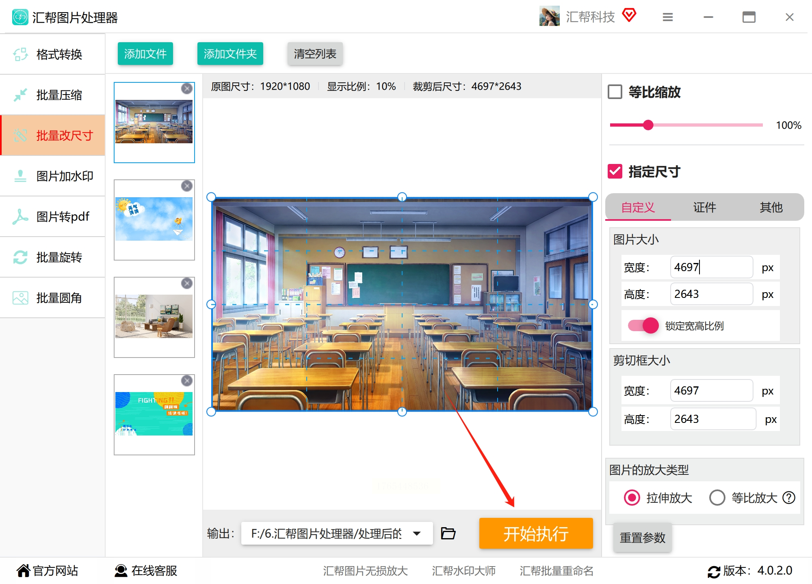
Task: Click the 官方网站 home icon
Action: coord(23,570)
